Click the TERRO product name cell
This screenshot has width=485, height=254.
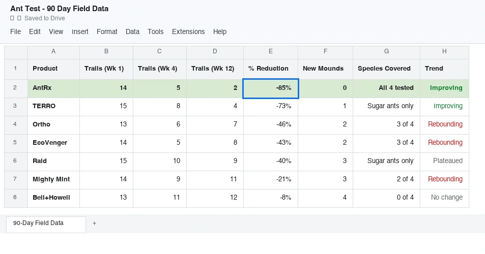[53, 106]
